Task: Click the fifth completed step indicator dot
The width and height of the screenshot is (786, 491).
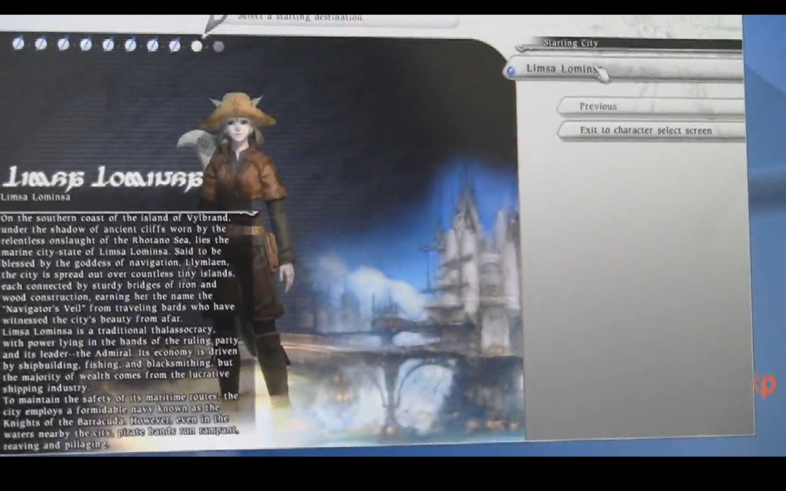Action: (108, 45)
